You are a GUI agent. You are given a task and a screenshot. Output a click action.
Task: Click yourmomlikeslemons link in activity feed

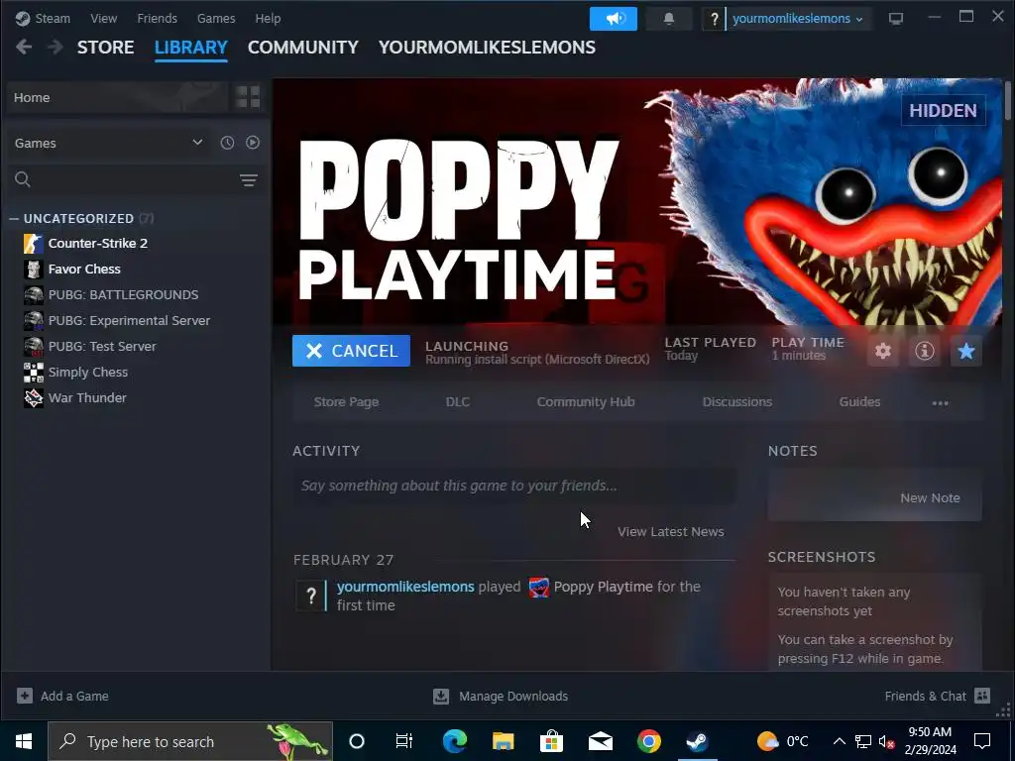tap(405, 587)
